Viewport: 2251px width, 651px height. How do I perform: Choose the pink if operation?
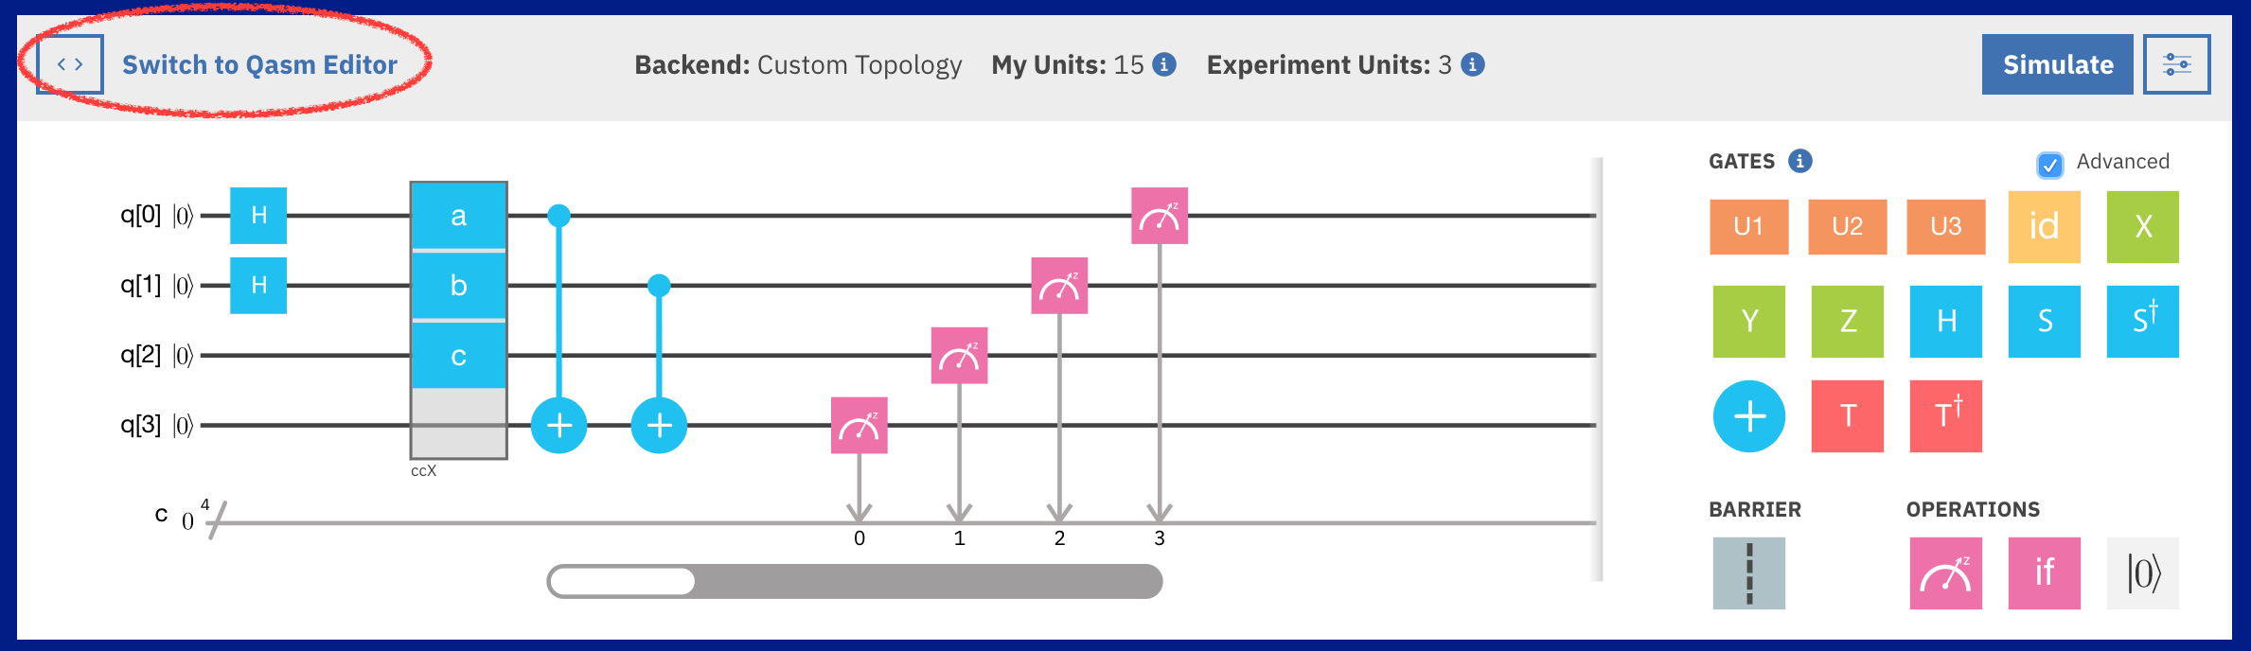point(2044,572)
